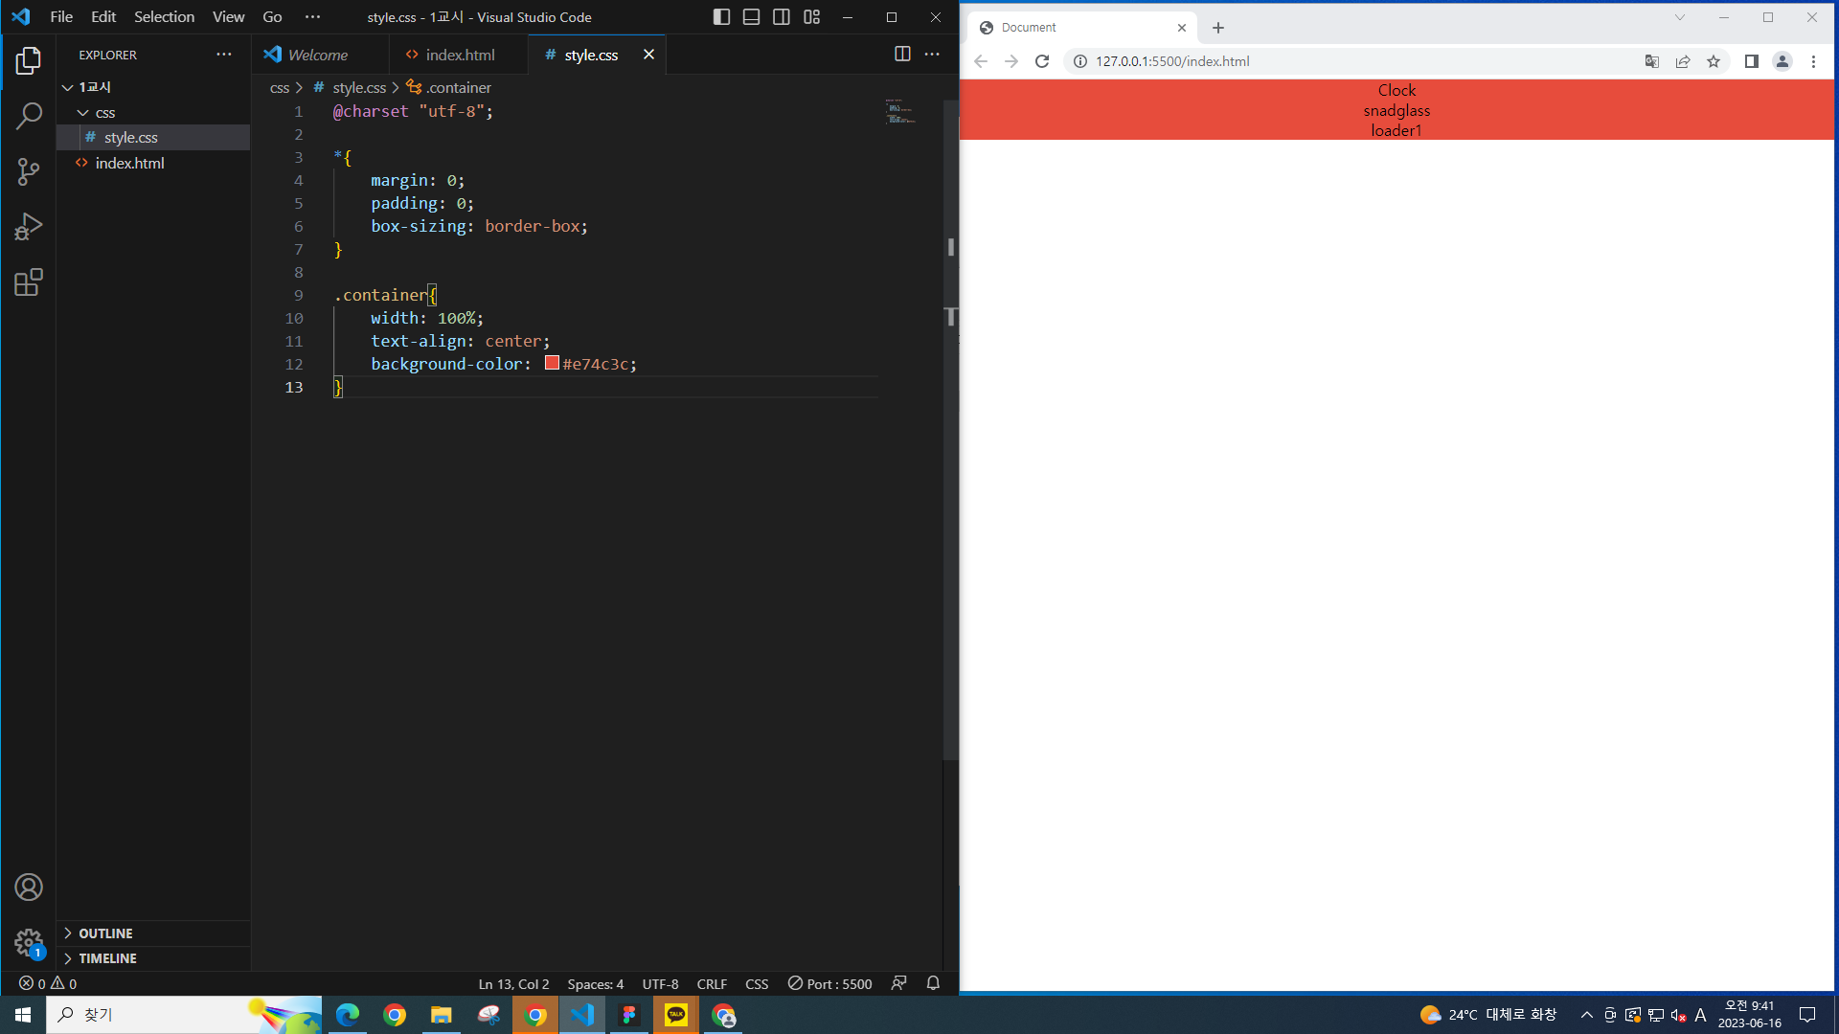1839x1034 pixels.
Task: Expand the OUTLINE section
Action: pos(105,933)
